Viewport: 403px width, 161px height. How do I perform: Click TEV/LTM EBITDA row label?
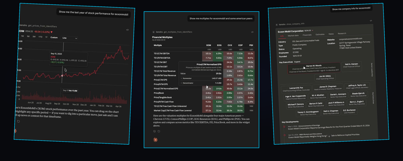click(x=162, y=53)
